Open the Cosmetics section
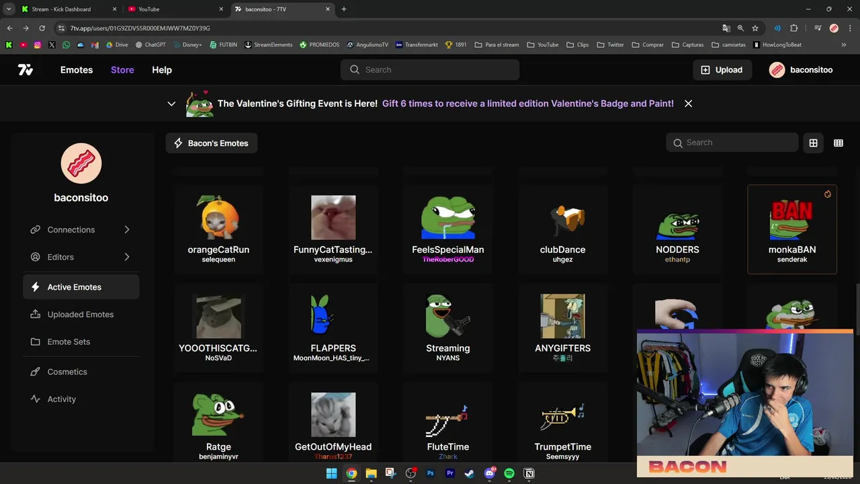Image resolution: width=860 pixels, height=484 pixels. [x=81, y=372]
